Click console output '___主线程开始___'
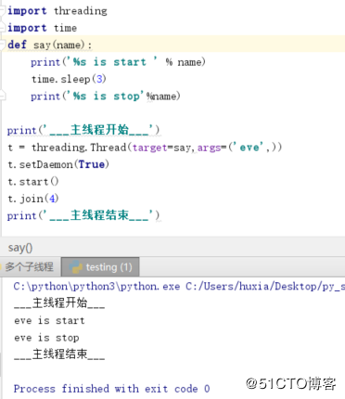Screen dimensions: 345x399 (x=59, y=302)
